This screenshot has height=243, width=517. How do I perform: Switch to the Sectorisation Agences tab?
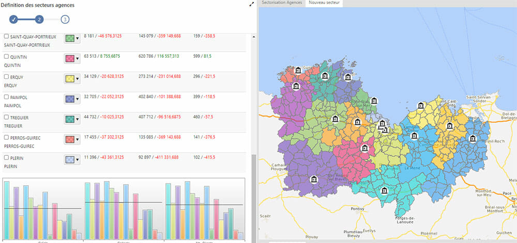pyautogui.click(x=282, y=3)
